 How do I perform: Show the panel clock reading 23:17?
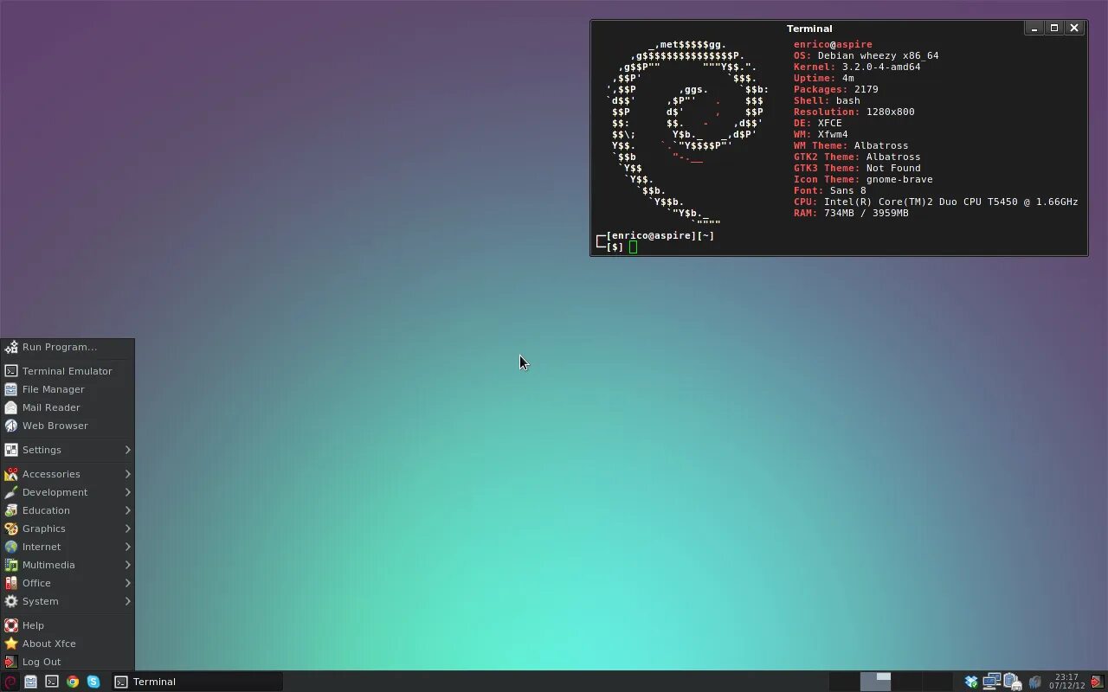coord(1066,682)
